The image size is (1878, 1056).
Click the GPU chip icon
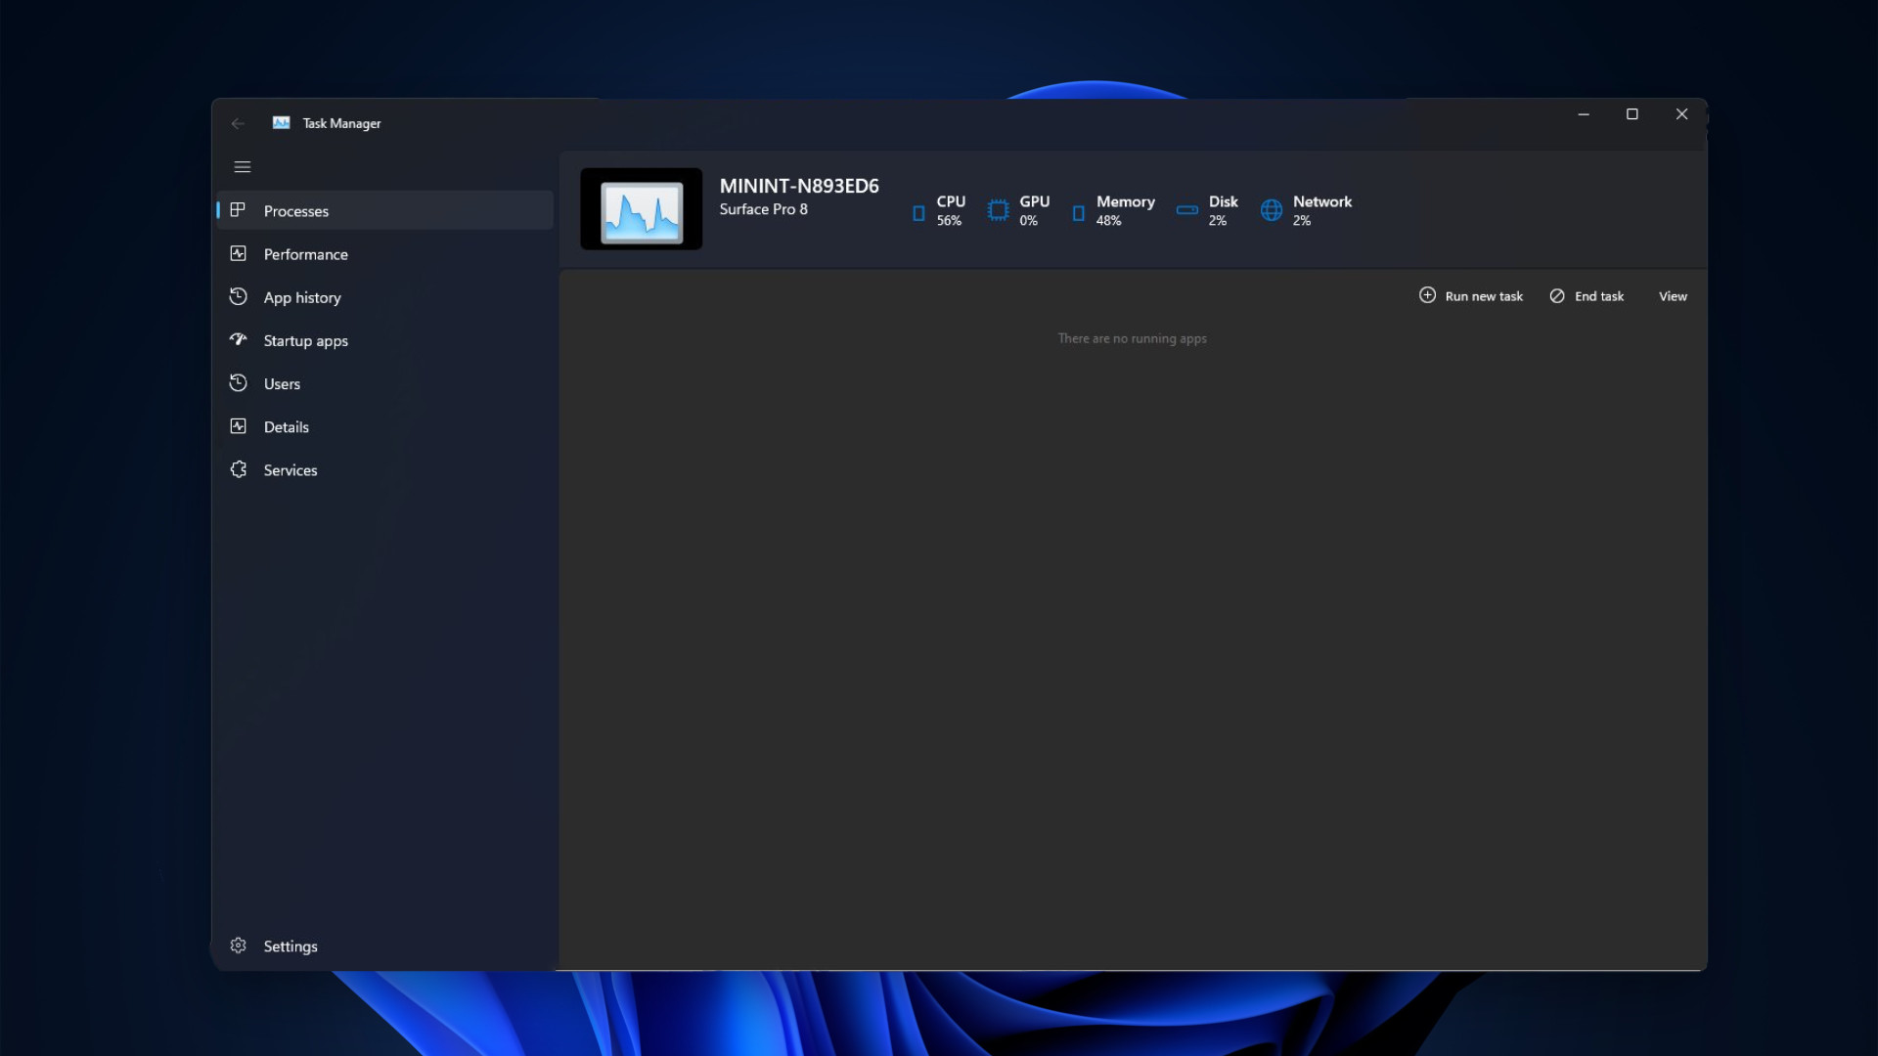point(998,210)
